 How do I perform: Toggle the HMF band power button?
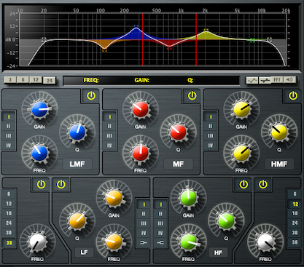tap(293, 96)
